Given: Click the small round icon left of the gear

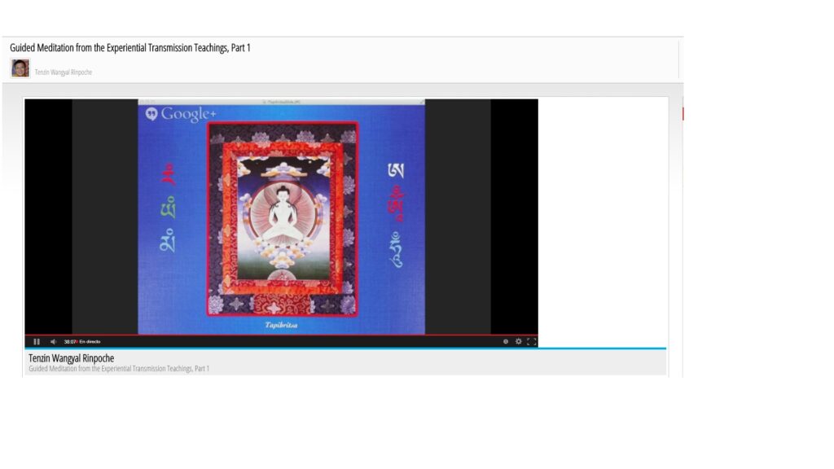Looking at the screenshot, I should point(506,342).
